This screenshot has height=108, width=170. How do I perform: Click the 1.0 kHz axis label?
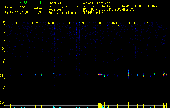pos(2,49)
